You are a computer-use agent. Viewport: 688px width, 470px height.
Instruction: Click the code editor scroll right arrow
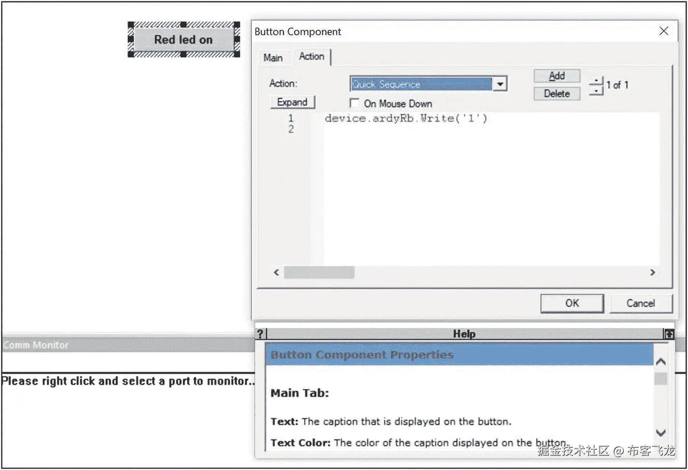click(652, 272)
